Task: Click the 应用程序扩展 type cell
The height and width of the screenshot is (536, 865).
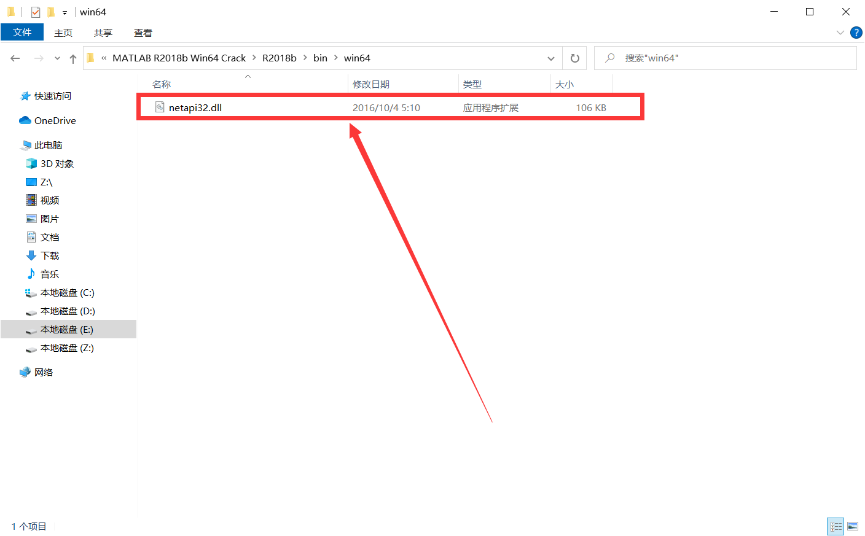Action: (491, 107)
